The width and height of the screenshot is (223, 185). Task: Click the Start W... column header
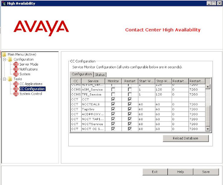pyautogui.click(x=147, y=81)
